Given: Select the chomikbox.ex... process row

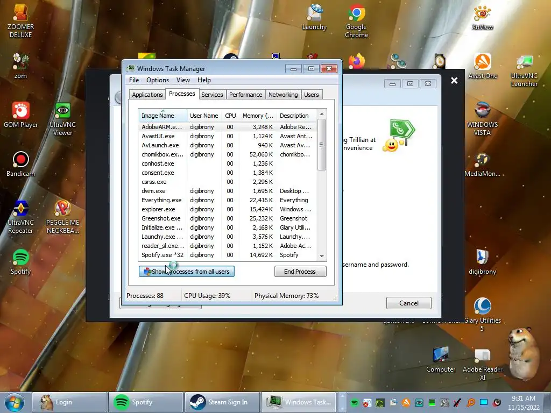Looking at the screenshot, I should point(228,154).
